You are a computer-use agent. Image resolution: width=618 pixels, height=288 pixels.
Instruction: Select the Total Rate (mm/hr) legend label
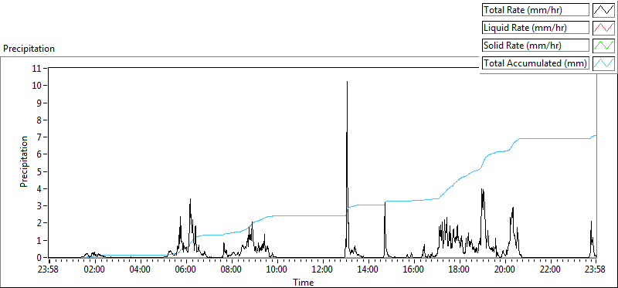[535, 10]
